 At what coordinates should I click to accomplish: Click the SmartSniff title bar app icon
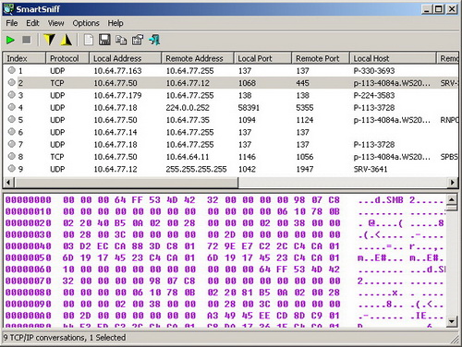[x=8, y=9]
